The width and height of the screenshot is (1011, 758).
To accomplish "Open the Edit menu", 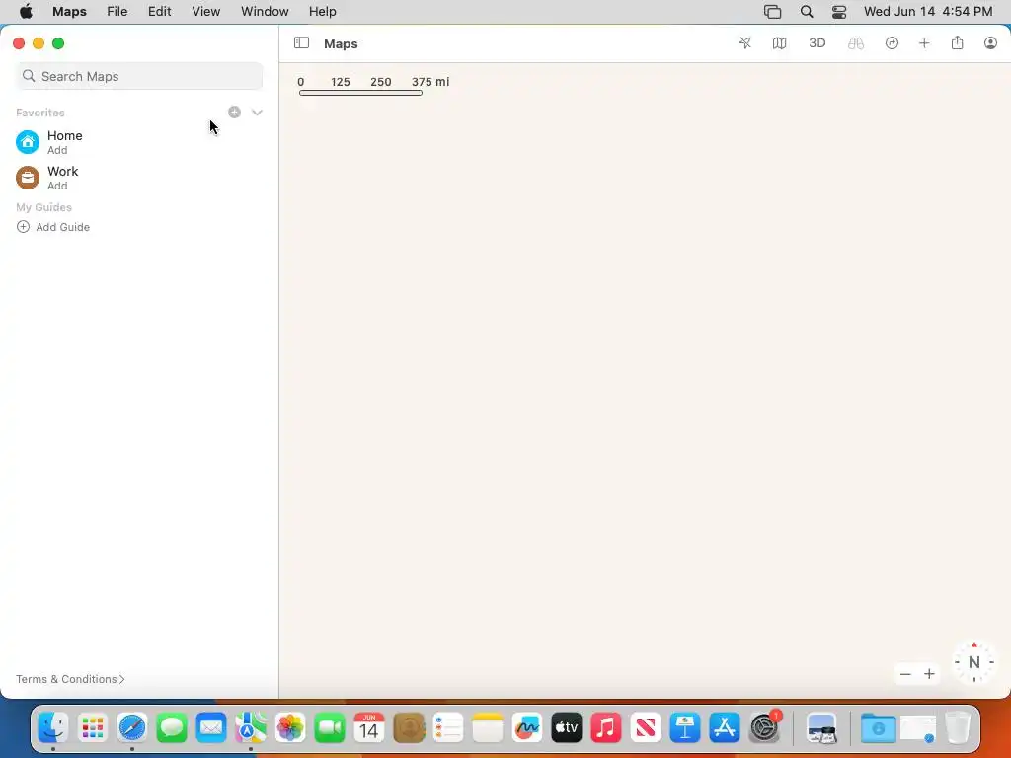I will click(x=159, y=12).
